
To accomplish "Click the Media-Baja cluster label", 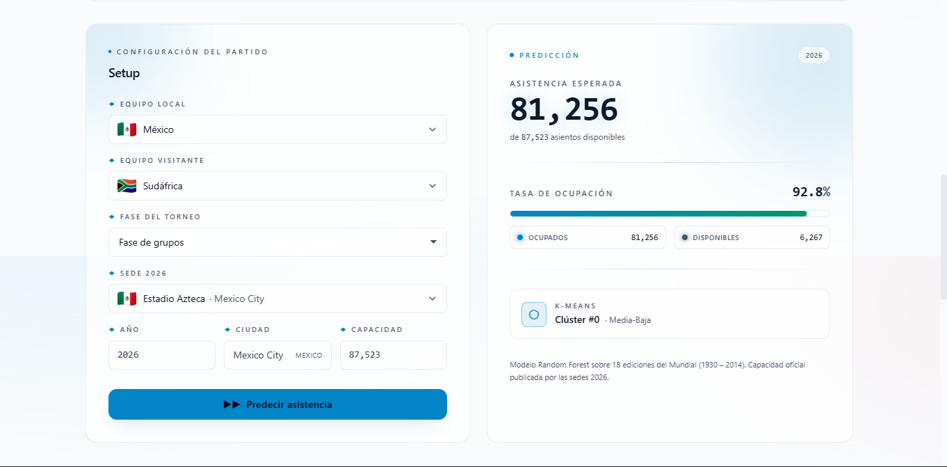I will pos(630,320).
